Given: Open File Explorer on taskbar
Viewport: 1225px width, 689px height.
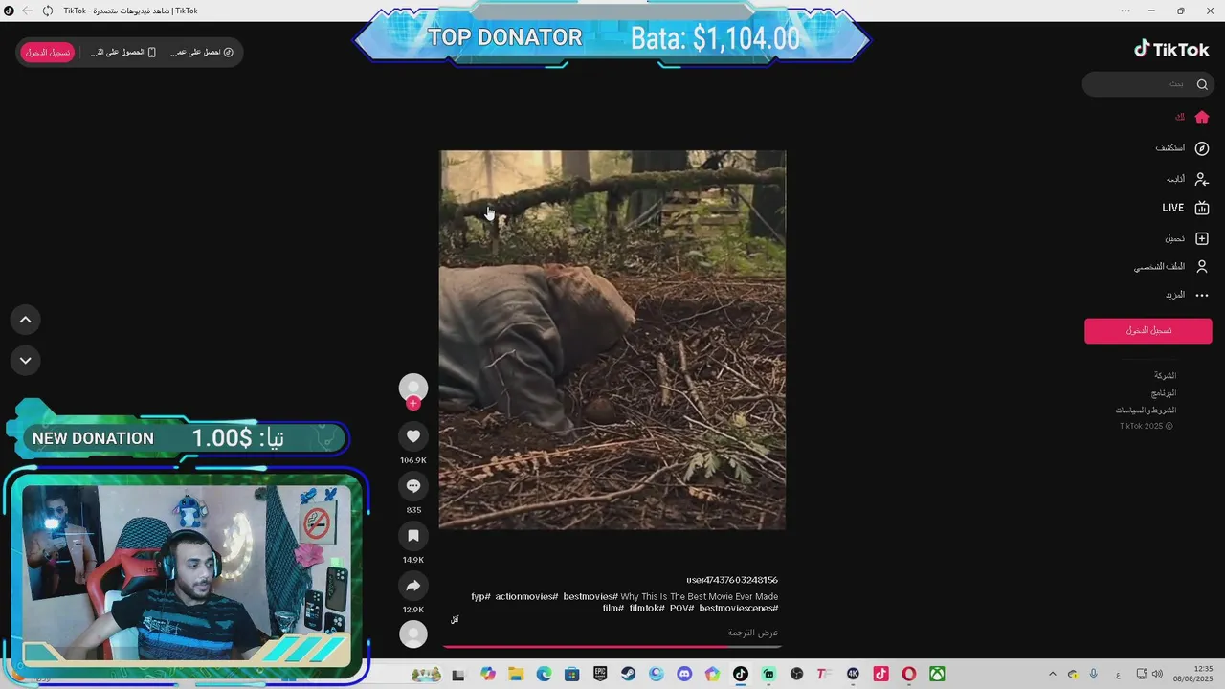Looking at the screenshot, I should coord(516,675).
